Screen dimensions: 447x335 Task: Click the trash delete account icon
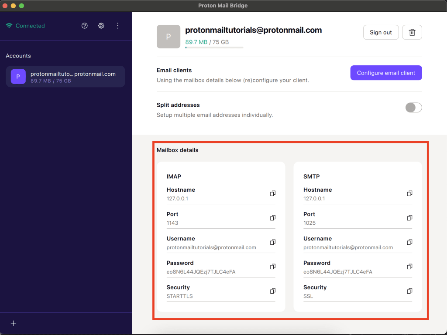412,32
